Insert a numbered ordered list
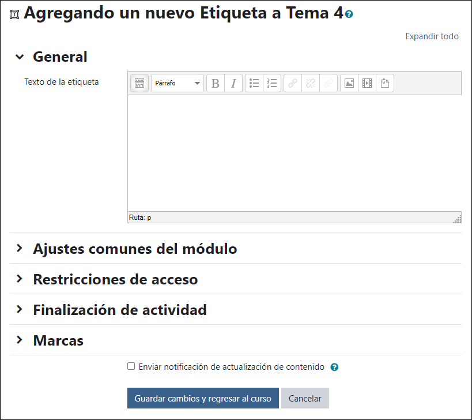 click(272, 83)
